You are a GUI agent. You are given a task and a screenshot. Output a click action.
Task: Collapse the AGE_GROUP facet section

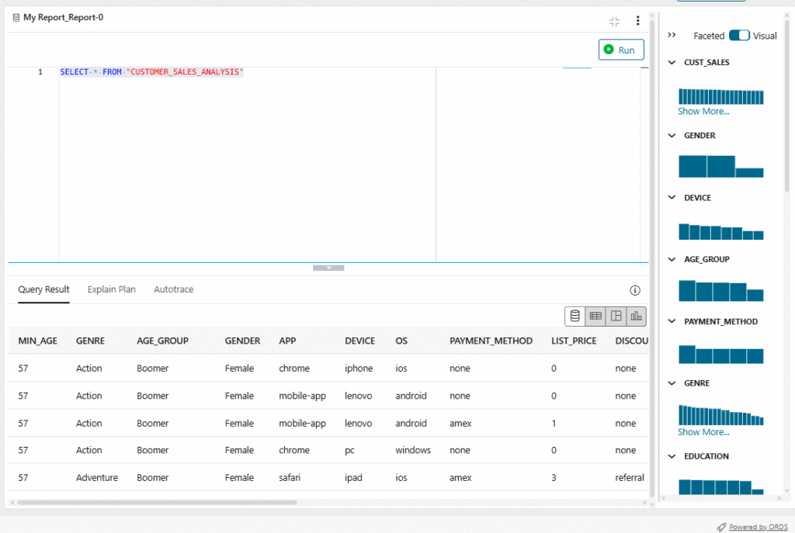pyautogui.click(x=672, y=259)
